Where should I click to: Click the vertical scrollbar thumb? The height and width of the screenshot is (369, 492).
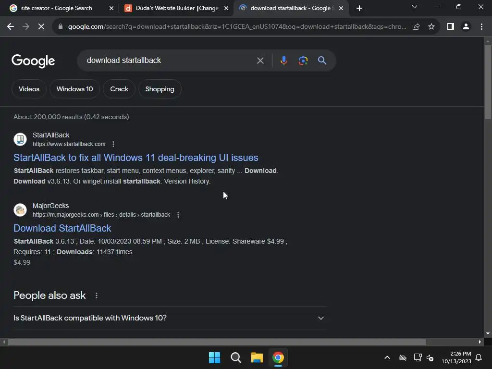(488, 82)
